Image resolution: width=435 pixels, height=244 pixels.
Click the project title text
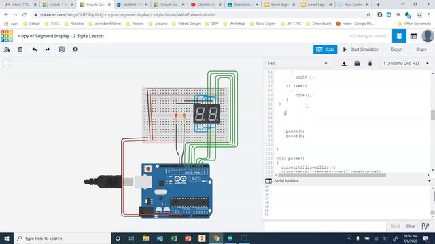pos(61,36)
